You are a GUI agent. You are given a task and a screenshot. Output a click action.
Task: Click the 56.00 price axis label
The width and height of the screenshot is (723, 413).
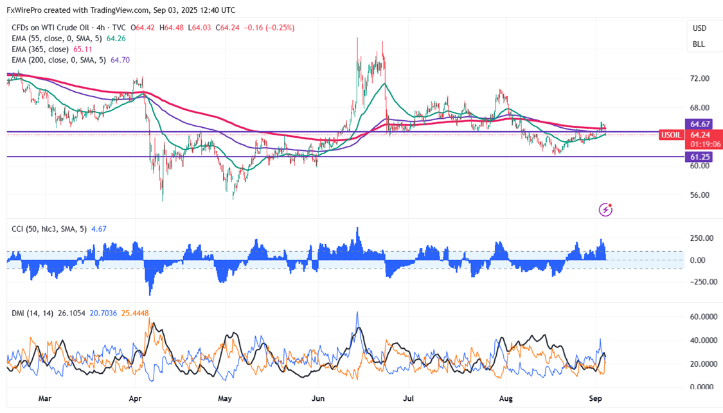(x=699, y=195)
